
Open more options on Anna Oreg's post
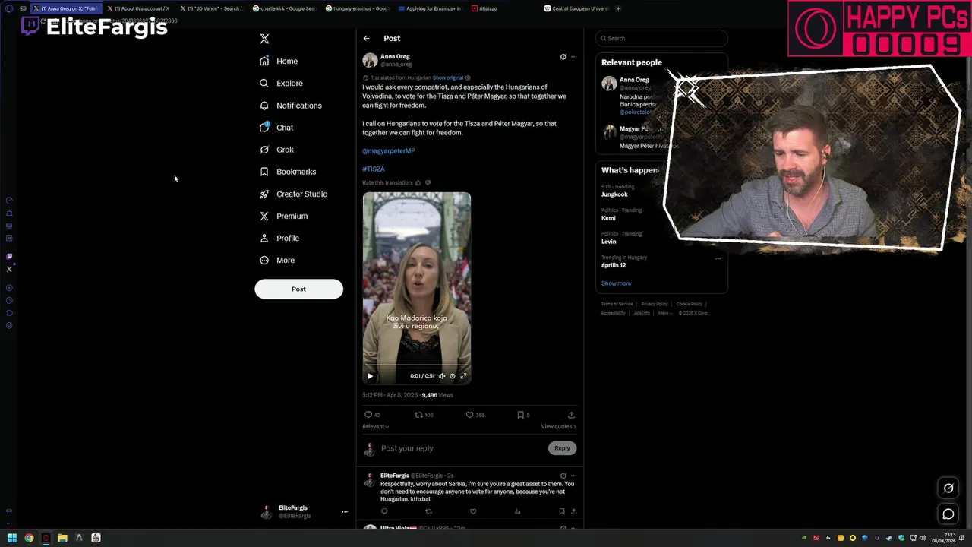[x=573, y=56]
